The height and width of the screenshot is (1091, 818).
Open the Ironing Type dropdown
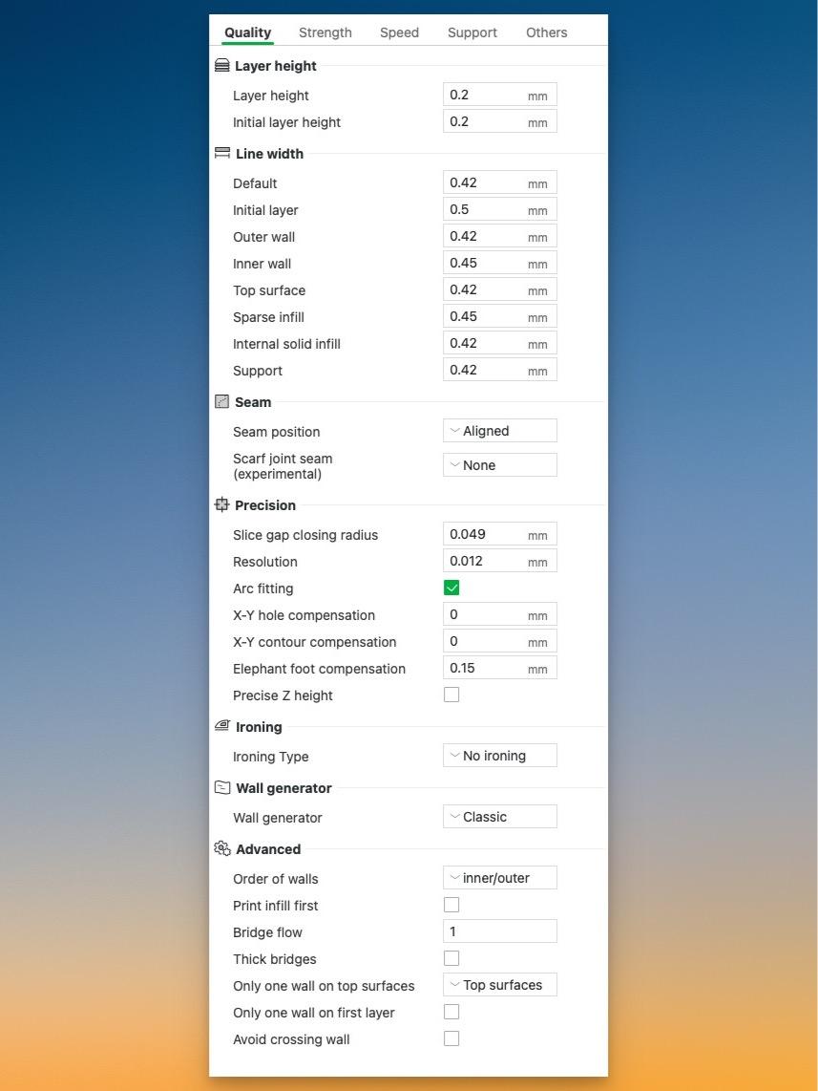point(500,756)
